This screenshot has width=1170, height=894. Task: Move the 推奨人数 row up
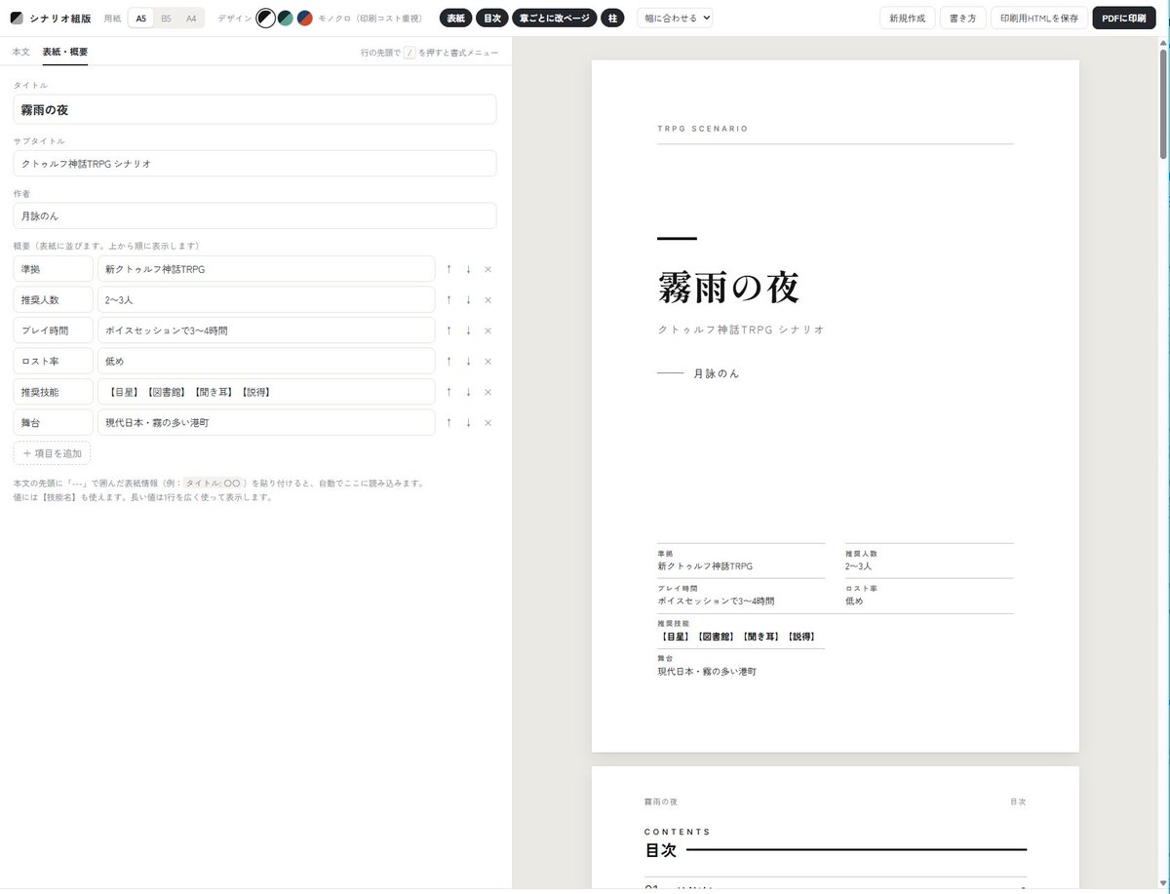(x=448, y=299)
